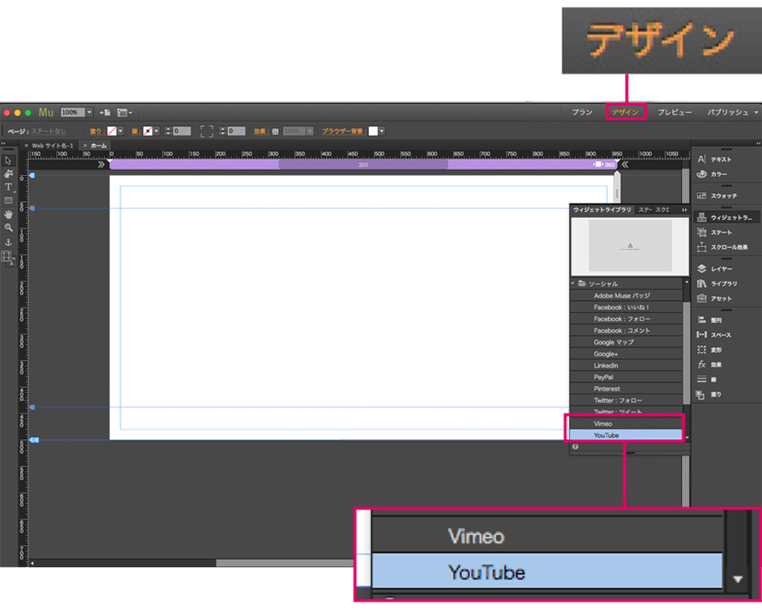
Task: Open the fx 効果 panel icon
Action: (x=701, y=364)
